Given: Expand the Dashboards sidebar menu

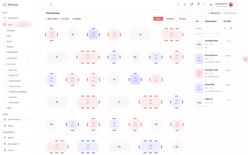Looking at the screenshot, I should 17,18.
